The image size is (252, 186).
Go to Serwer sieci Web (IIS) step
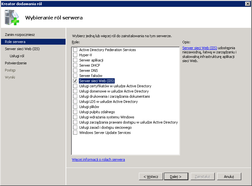[x=22, y=49]
